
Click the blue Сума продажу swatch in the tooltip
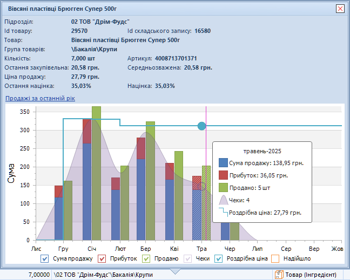pos(224,162)
